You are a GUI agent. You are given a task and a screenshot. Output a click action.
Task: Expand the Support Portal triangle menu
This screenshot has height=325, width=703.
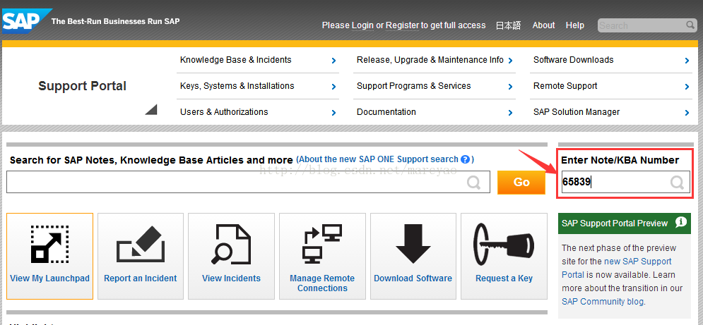tap(151, 109)
